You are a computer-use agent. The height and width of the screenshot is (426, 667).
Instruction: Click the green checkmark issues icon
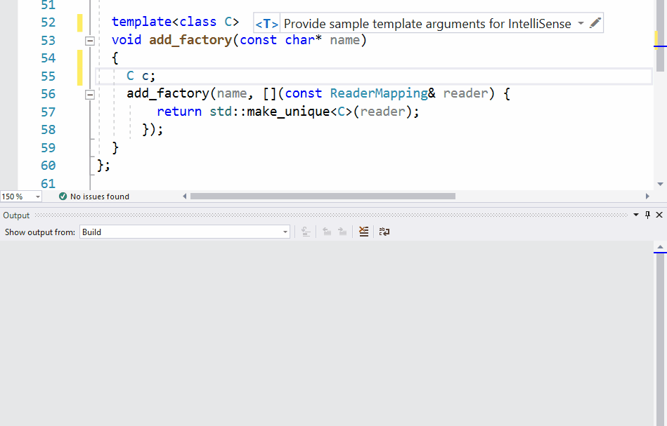pyautogui.click(x=63, y=197)
